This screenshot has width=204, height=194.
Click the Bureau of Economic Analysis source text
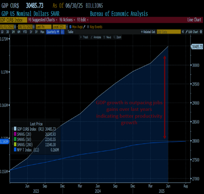pos(119,14)
